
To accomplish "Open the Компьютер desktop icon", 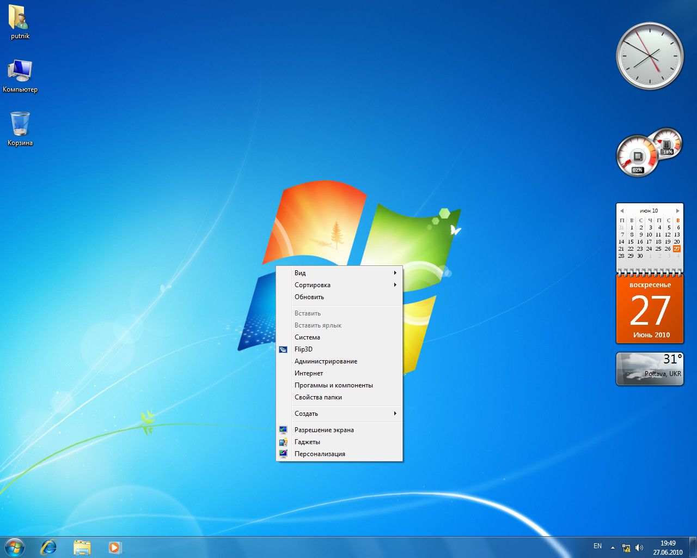I will [20, 71].
